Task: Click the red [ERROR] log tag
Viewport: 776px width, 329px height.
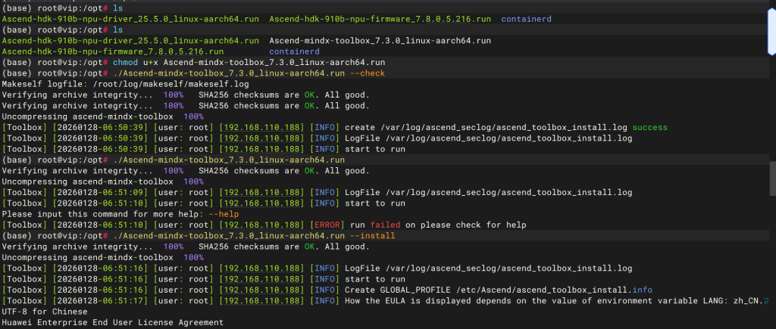Action: coord(327,225)
